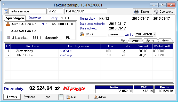Click the Data wpływu value 2015-03-17
The image size is (178, 102).
click(x=117, y=28)
